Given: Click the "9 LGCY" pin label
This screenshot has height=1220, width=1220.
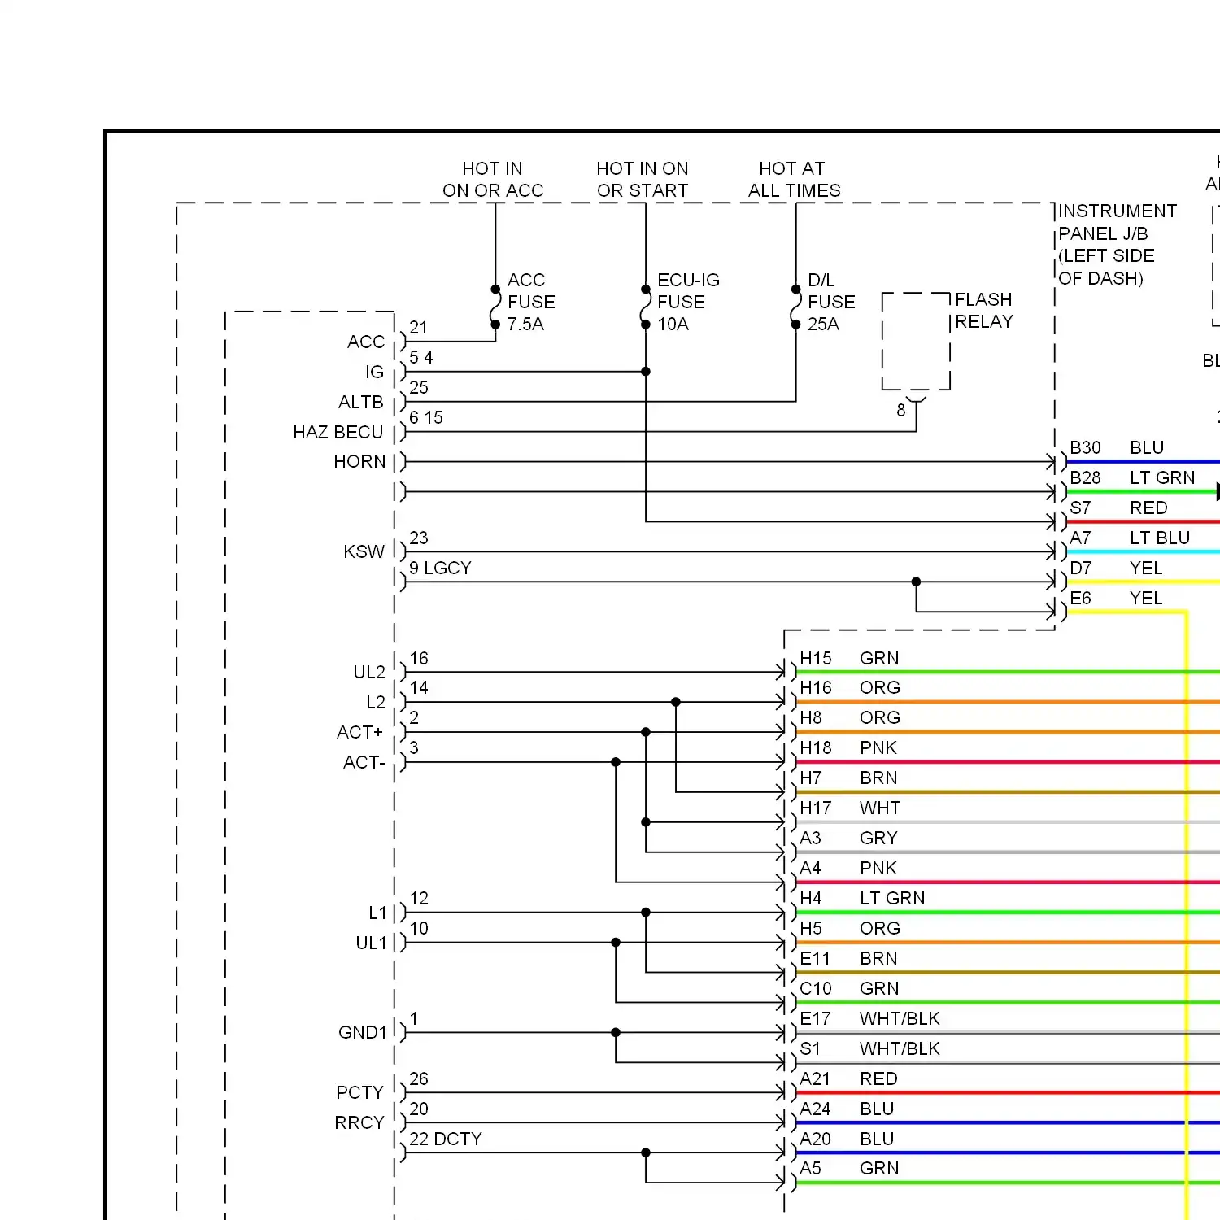Looking at the screenshot, I should [440, 568].
